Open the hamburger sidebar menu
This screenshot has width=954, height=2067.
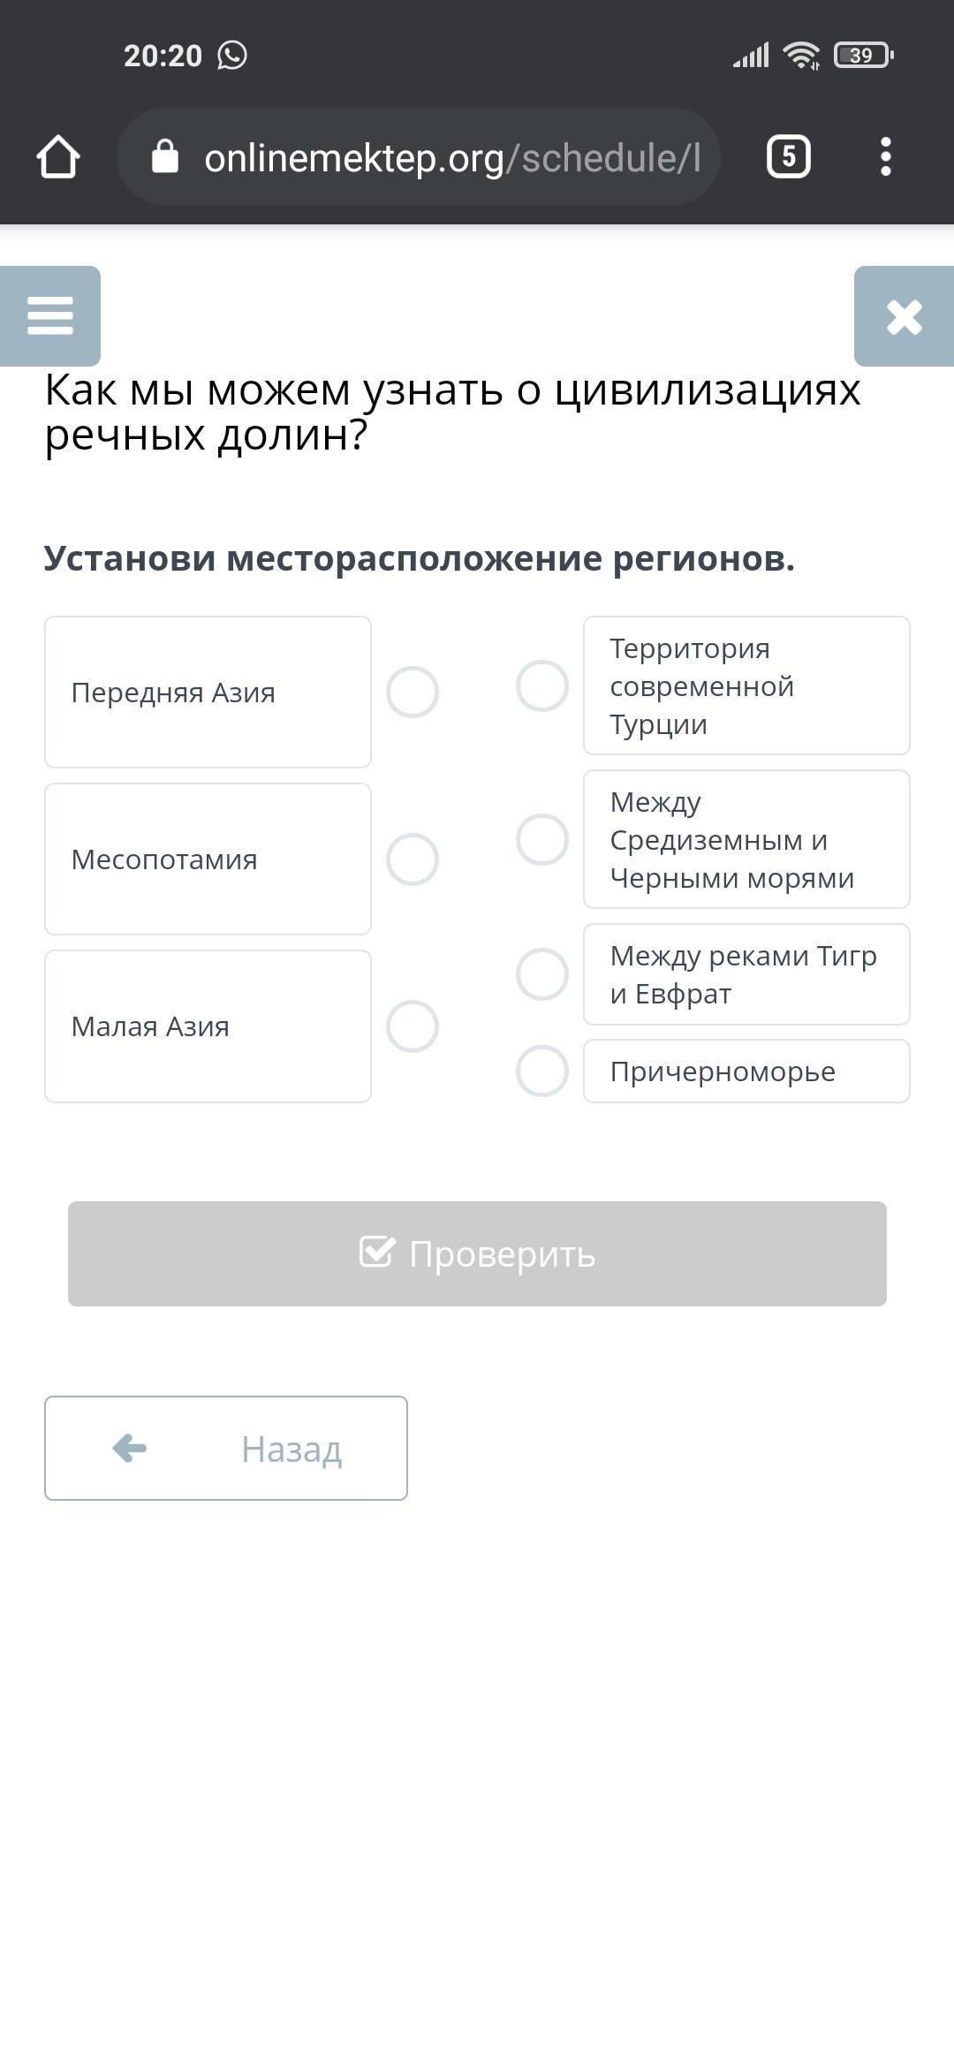point(50,315)
